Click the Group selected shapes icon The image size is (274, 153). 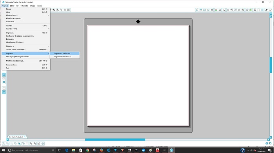4,143
